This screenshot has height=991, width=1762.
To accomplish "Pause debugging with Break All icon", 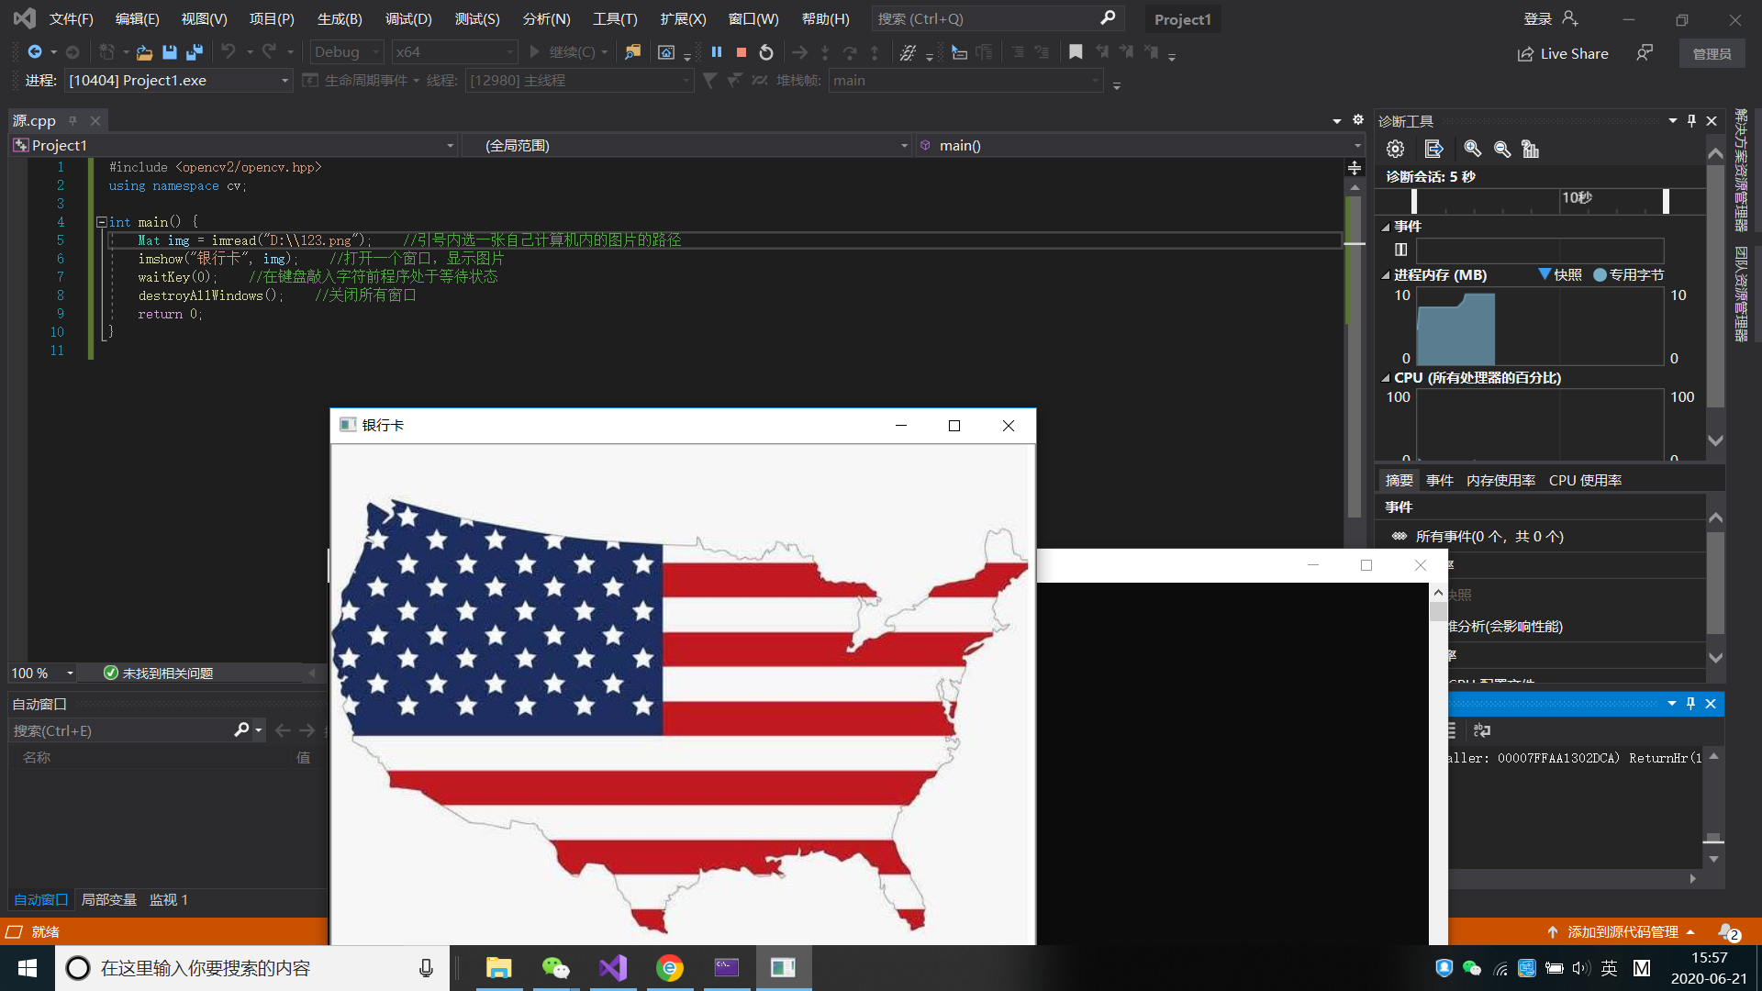I will [x=717, y=52].
